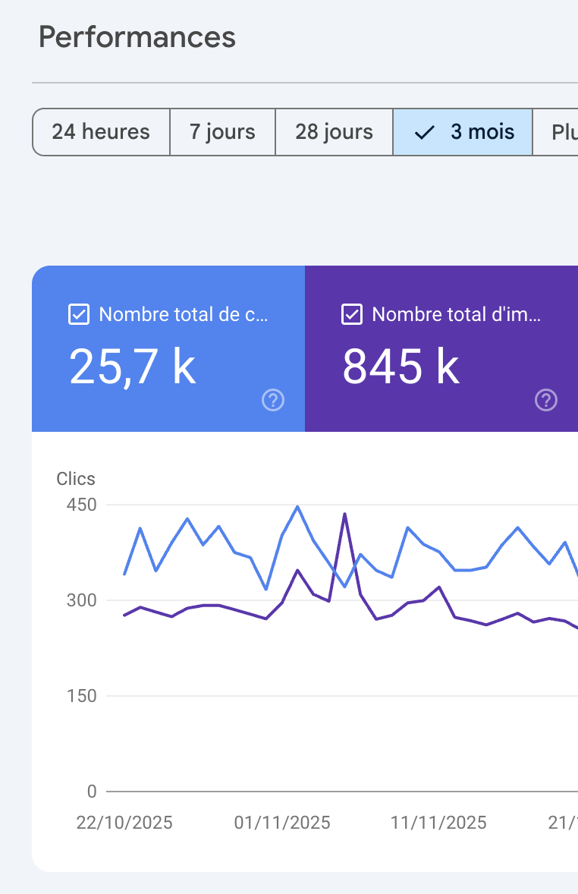Click the 150 y-axis value
The image size is (578, 894).
(x=81, y=696)
